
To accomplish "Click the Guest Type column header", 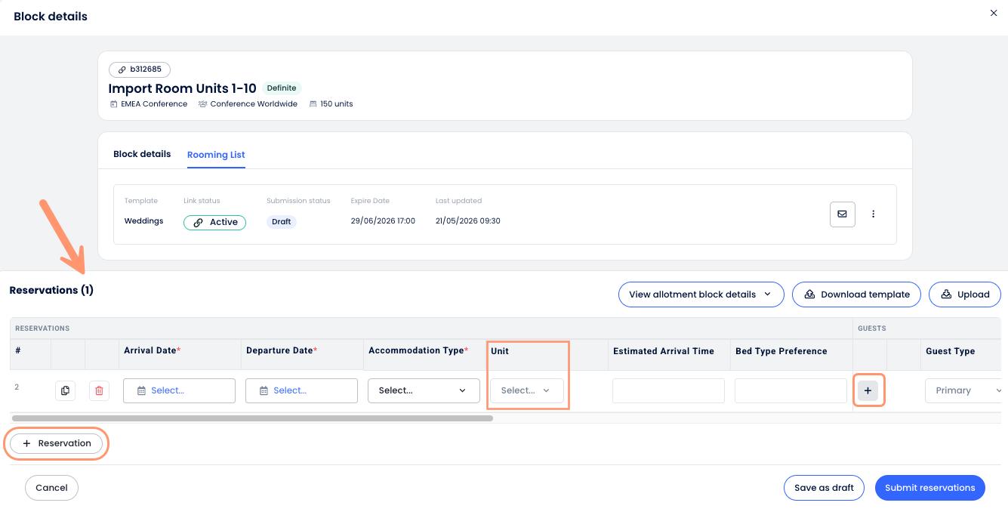I will tap(950, 351).
